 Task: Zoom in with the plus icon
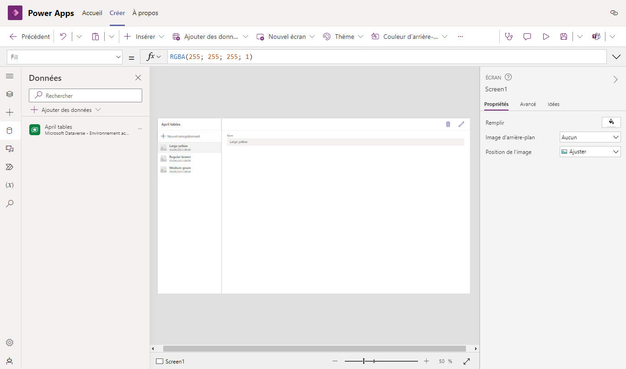pos(427,361)
